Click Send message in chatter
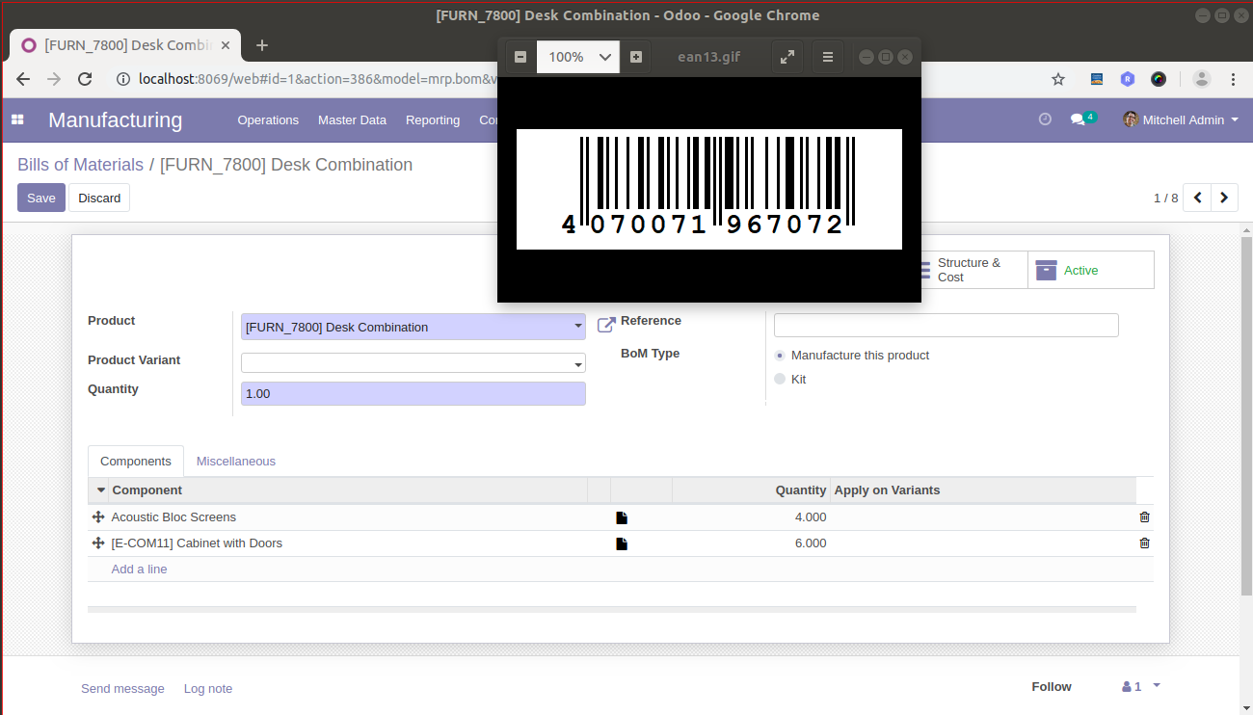This screenshot has width=1253, height=715. [x=122, y=689]
